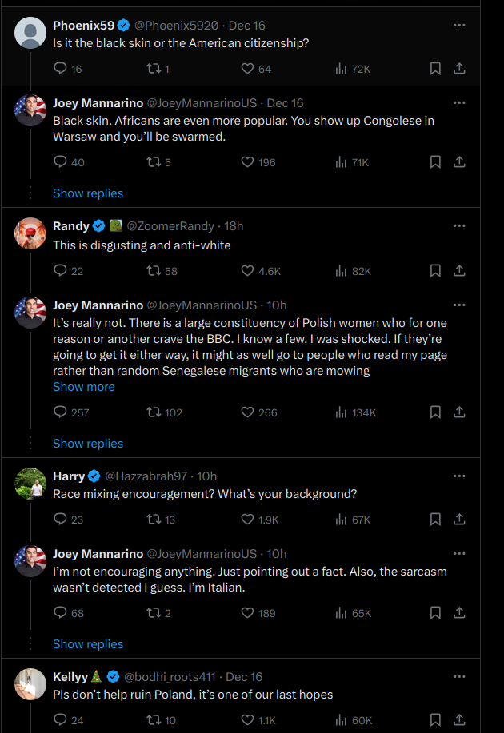This screenshot has width=504, height=733.
Task: Click Harry's profile avatar
Action: point(30,483)
